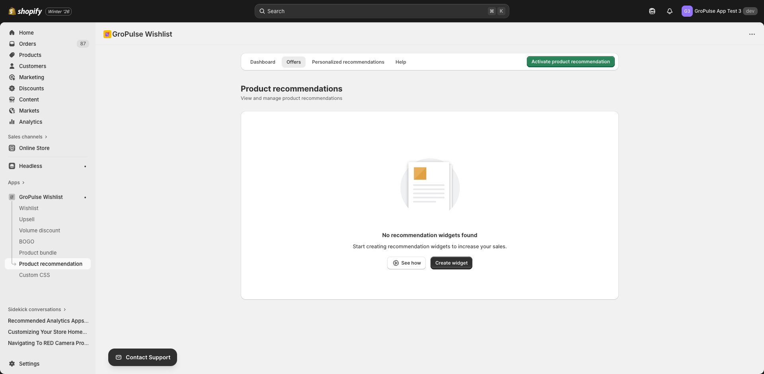
Task: Expand the Apps section
Action: [x=16, y=183]
